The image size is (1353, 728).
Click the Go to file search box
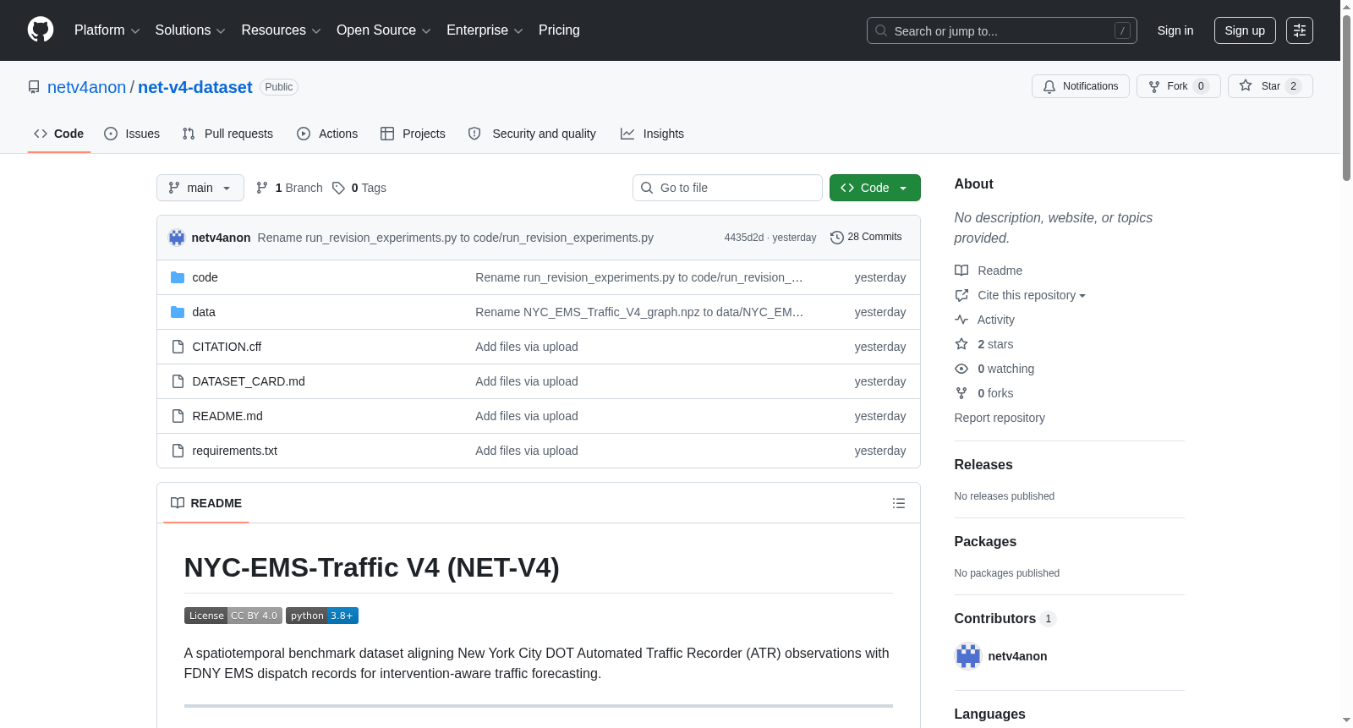click(x=727, y=188)
